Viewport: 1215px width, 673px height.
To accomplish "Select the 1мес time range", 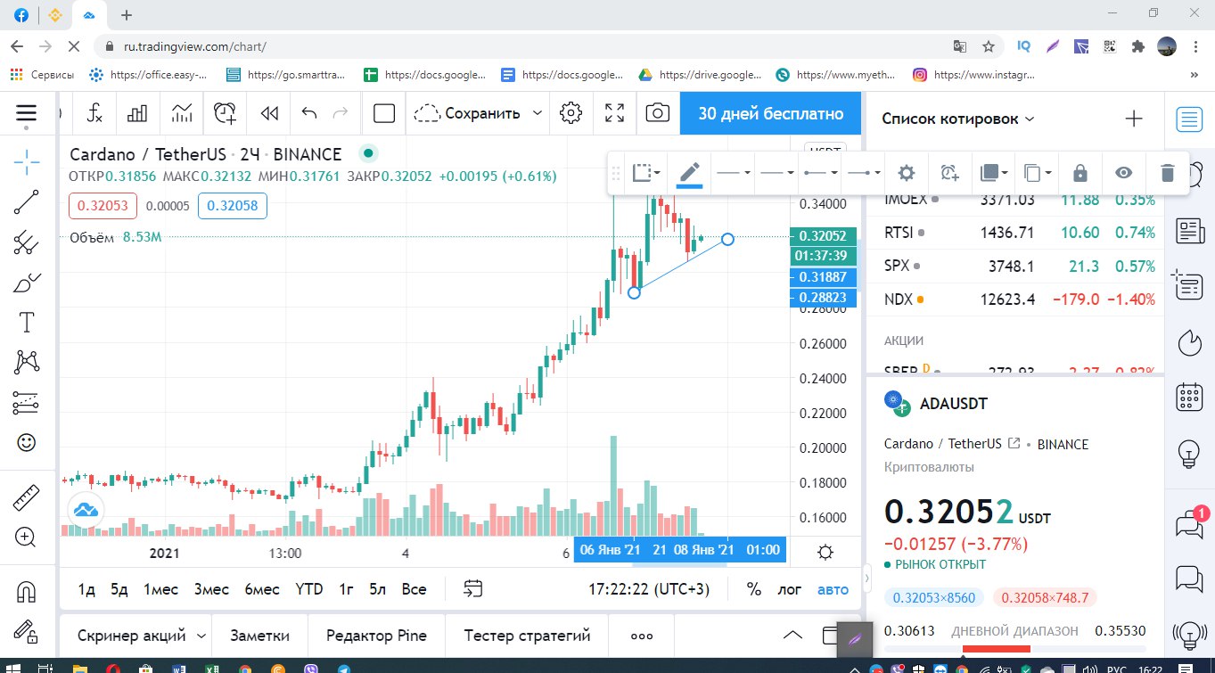I will [160, 589].
